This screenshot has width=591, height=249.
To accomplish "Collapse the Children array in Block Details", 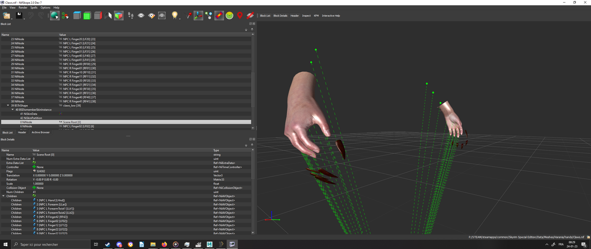I will 3,196.
